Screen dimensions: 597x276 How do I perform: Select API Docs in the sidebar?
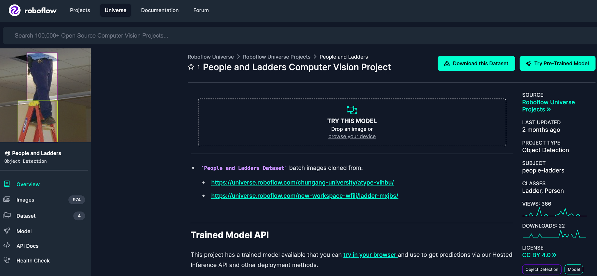pos(27,246)
